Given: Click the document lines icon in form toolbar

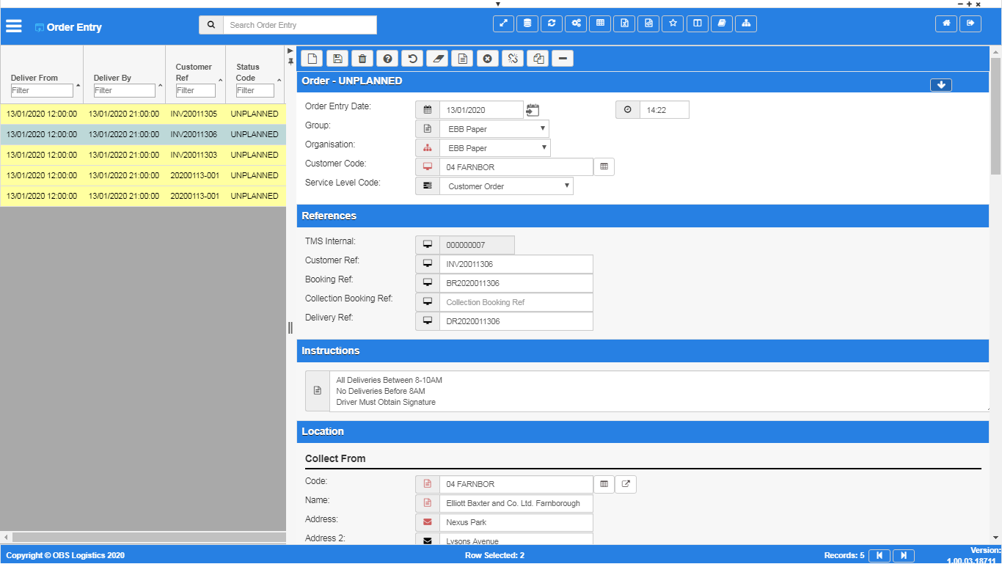Looking at the screenshot, I should pyautogui.click(x=462, y=59).
